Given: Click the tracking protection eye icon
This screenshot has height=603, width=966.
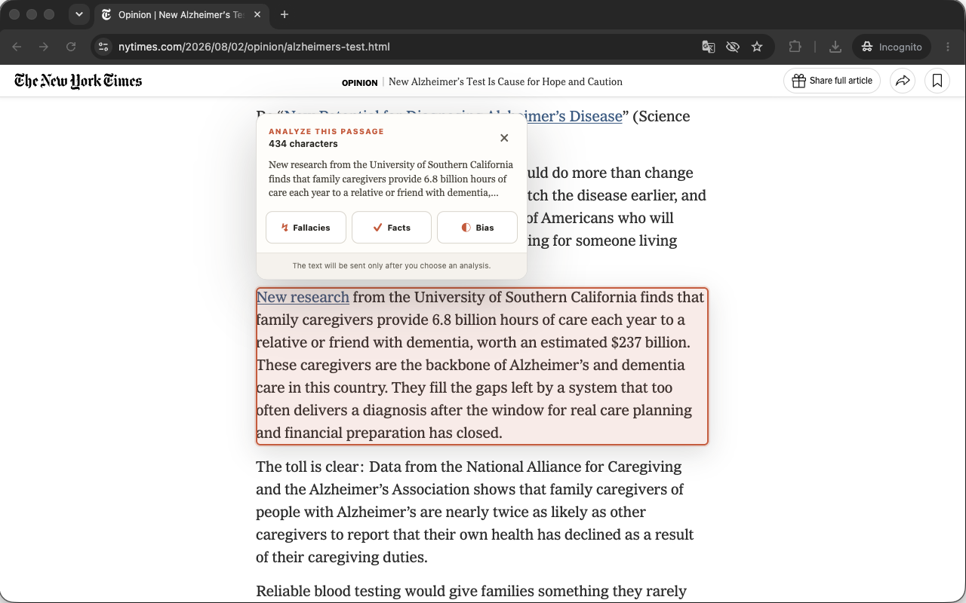Looking at the screenshot, I should (732, 47).
